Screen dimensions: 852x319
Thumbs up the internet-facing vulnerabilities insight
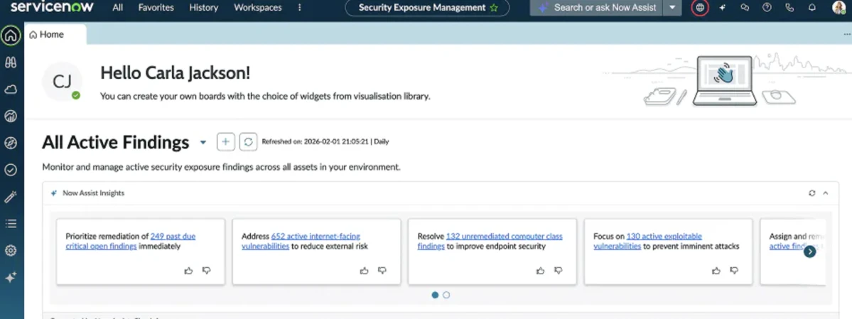click(x=365, y=270)
